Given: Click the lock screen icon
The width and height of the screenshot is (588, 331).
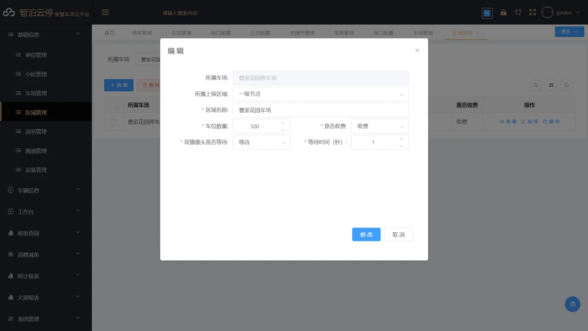Looking at the screenshot, I should [x=504, y=13].
